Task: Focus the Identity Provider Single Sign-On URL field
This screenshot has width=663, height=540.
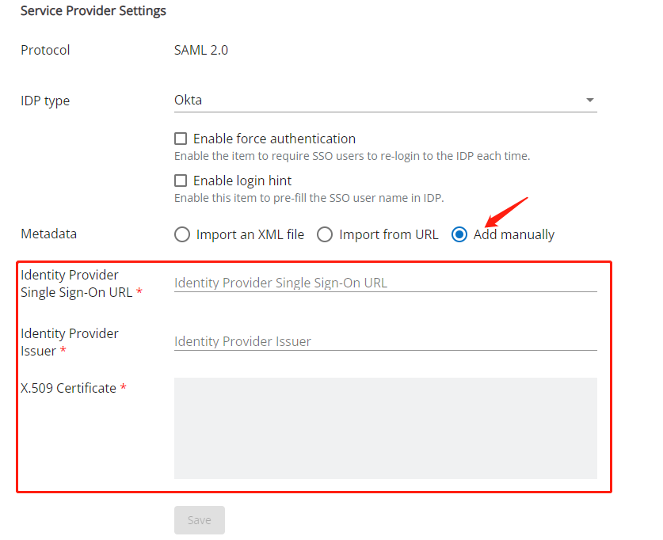Action: tap(385, 283)
